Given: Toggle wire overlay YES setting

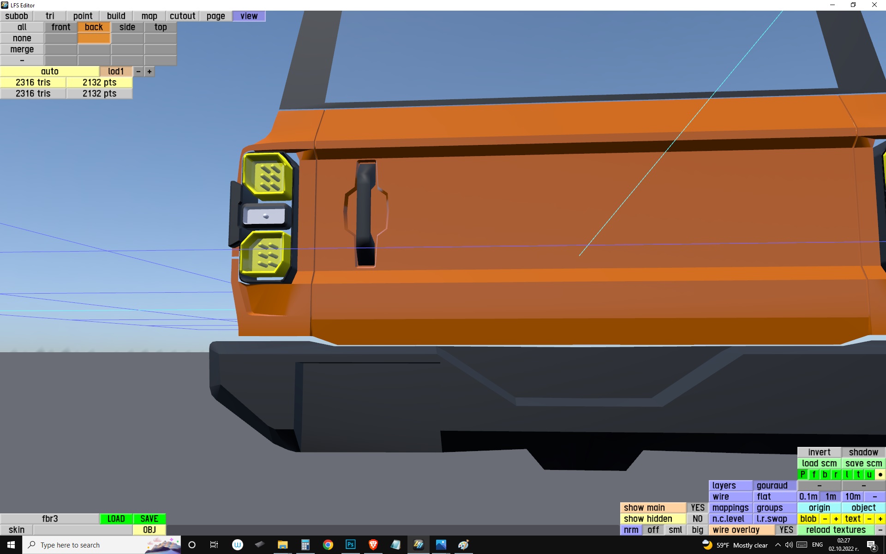Looking at the screenshot, I should pyautogui.click(x=786, y=530).
